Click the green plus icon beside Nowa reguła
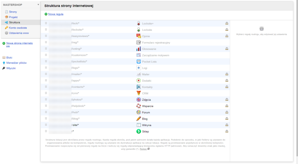 [x=46, y=14]
